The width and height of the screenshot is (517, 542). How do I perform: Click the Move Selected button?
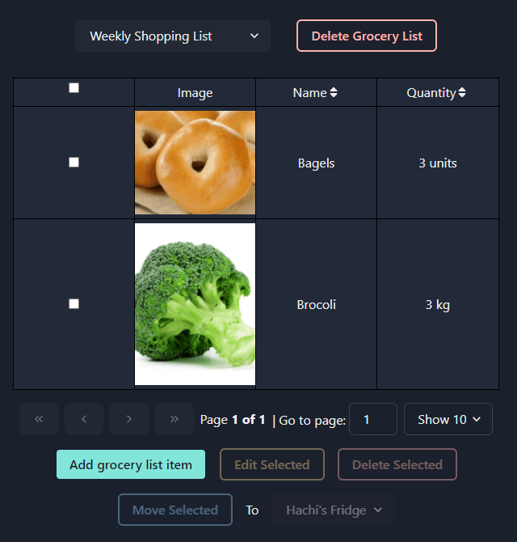pos(175,510)
